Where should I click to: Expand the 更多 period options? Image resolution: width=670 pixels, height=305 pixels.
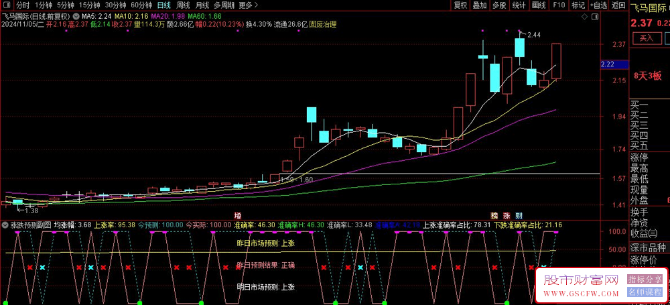tap(249, 5)
